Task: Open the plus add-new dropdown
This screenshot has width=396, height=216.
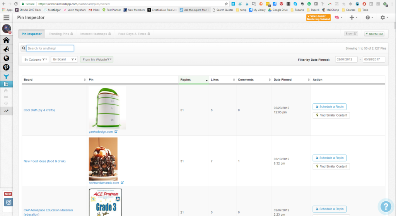Action: [x=353, y=18]
